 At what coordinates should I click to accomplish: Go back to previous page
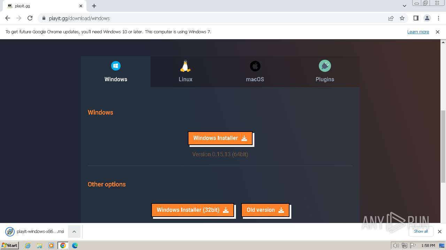[8, 18]
